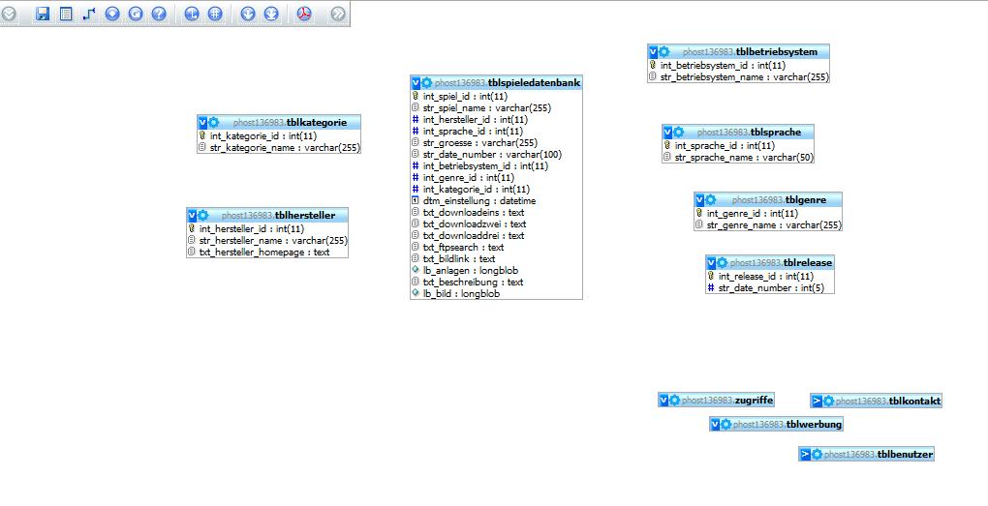988x506 pixels.
Task: Click the create table list icon
Action: 66,14
